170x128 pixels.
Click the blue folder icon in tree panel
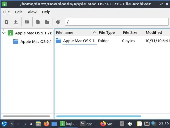point(16,41)
